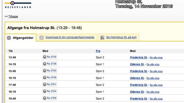184x103 pixels.
Task: Click the Afgangstider tab icon
Action: tap(9, 38)
